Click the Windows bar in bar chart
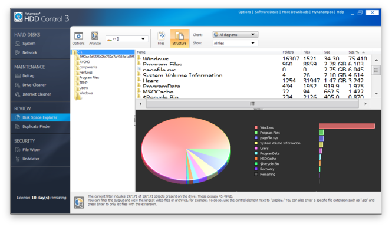Viewport: 392px width, 227px height. click(347, 126)
